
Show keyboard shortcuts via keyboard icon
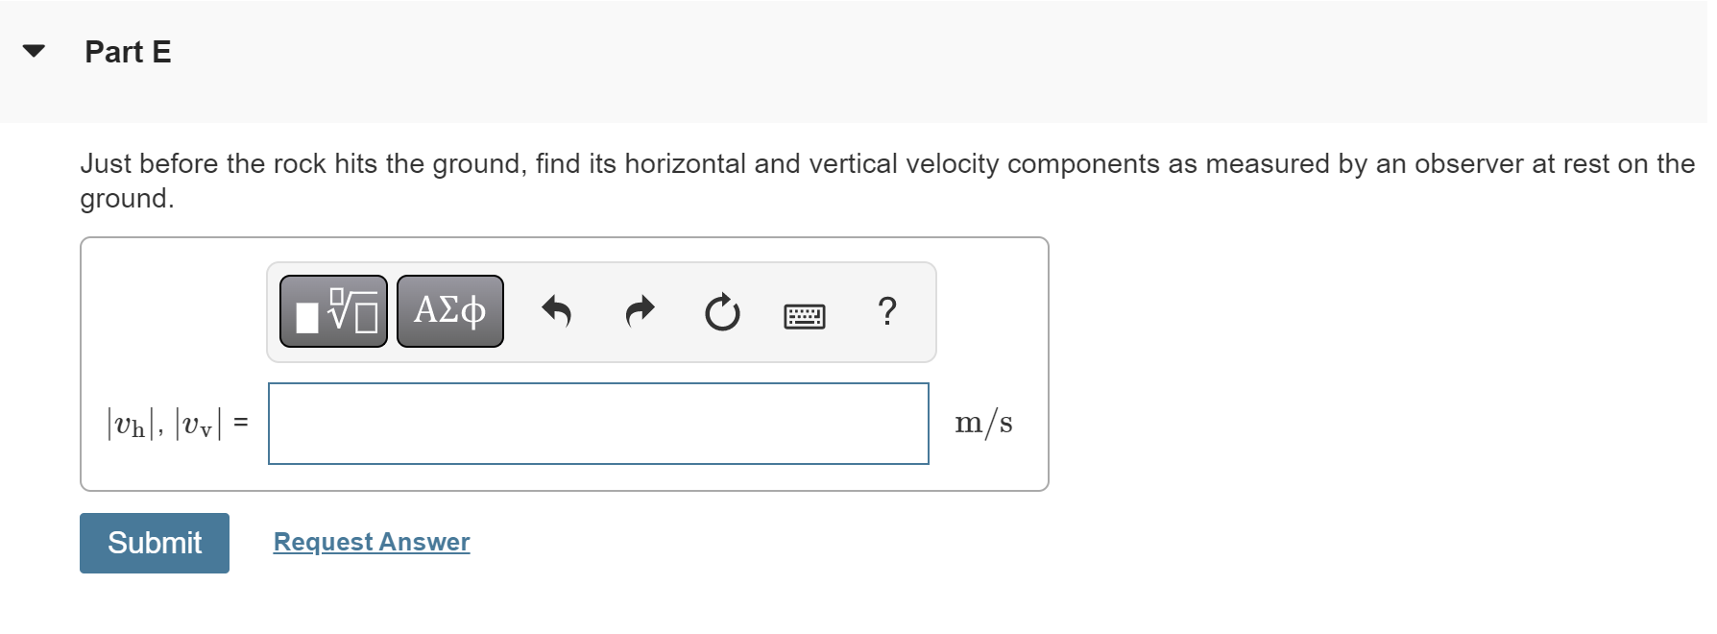pyautogui.click(x=805, y=315)
